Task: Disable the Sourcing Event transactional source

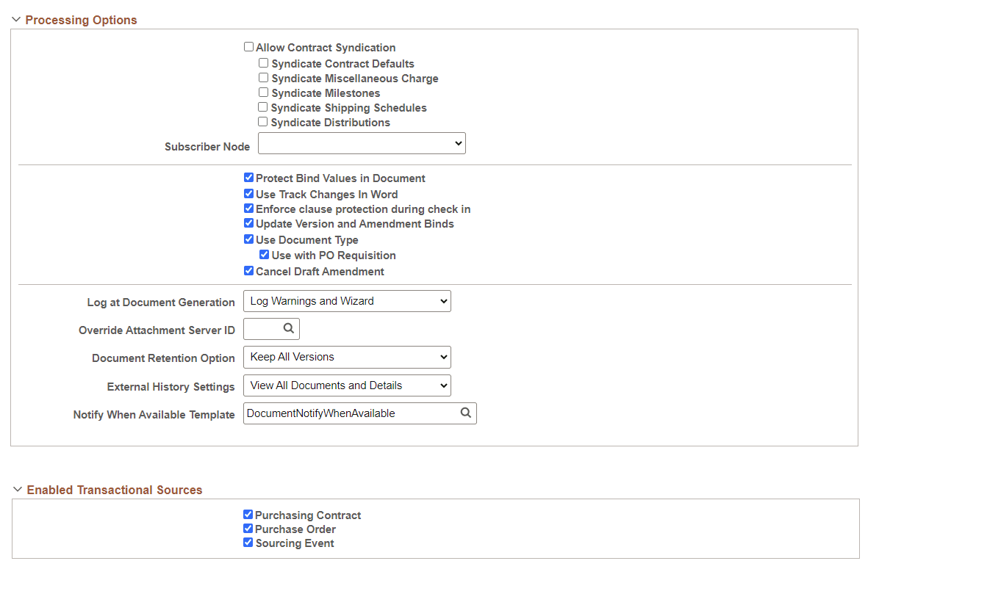Action: click(x=248, y=543)
